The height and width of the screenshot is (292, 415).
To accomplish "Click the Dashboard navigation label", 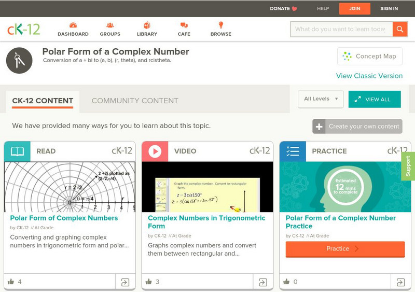I will (x=73, y=34).
